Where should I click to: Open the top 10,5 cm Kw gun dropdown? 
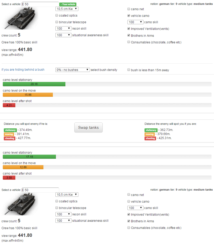pyautogui.click(x=67, y=9)
